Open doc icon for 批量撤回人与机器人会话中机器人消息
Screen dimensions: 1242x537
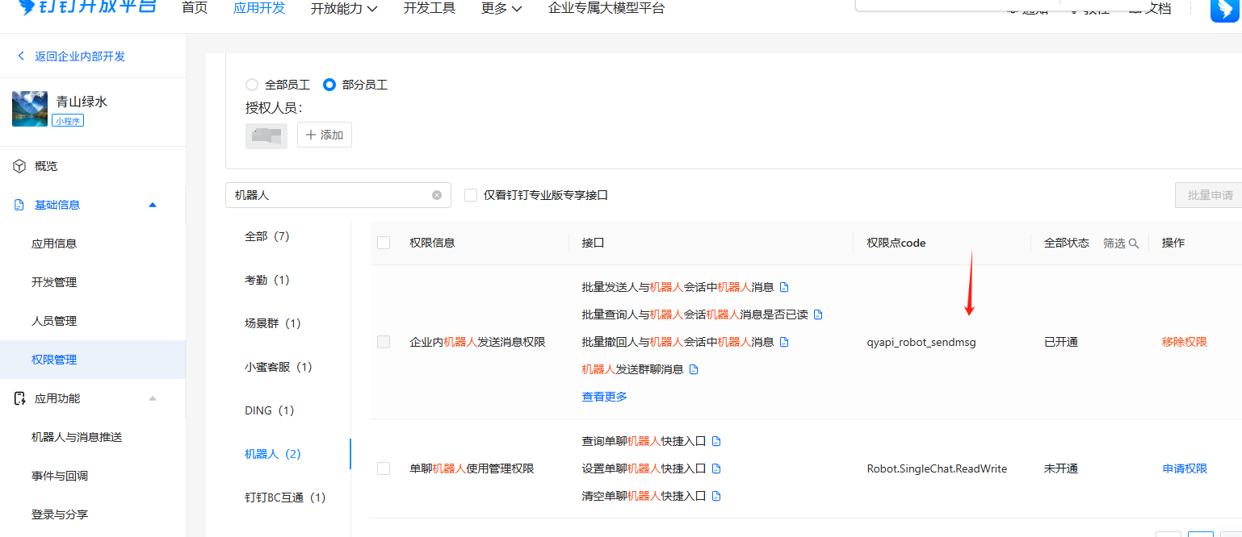(784, 342)
